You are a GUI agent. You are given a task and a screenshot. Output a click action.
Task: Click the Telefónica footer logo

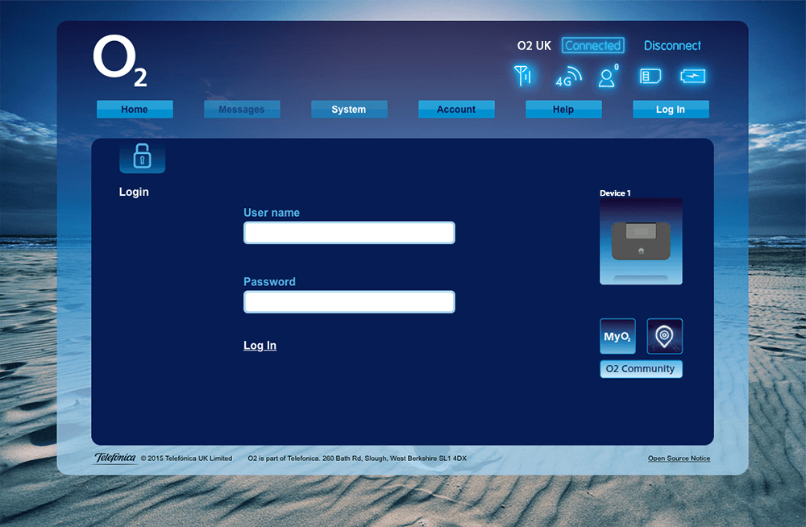[115, 459]
